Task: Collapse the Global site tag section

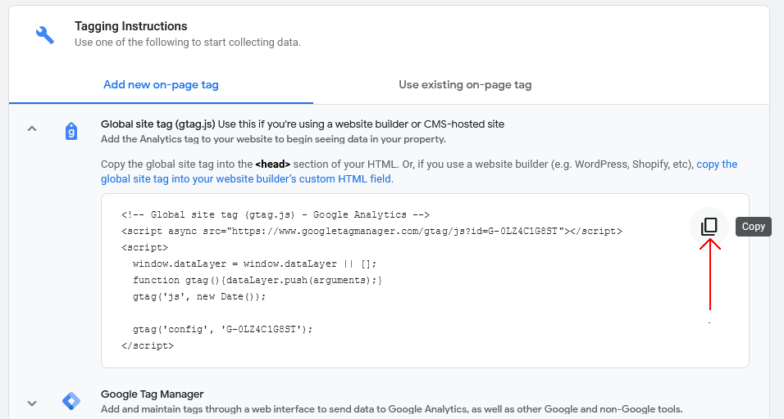Action: point(32,128)
